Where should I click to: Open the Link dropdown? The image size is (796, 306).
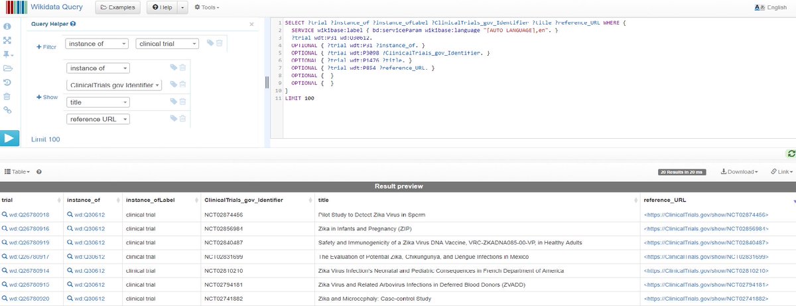click(x=781, y=172)
